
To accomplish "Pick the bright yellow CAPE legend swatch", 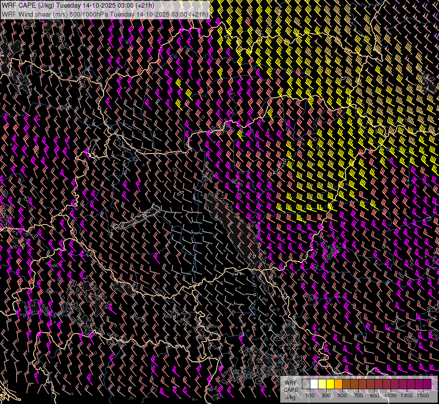I will 330,385.
